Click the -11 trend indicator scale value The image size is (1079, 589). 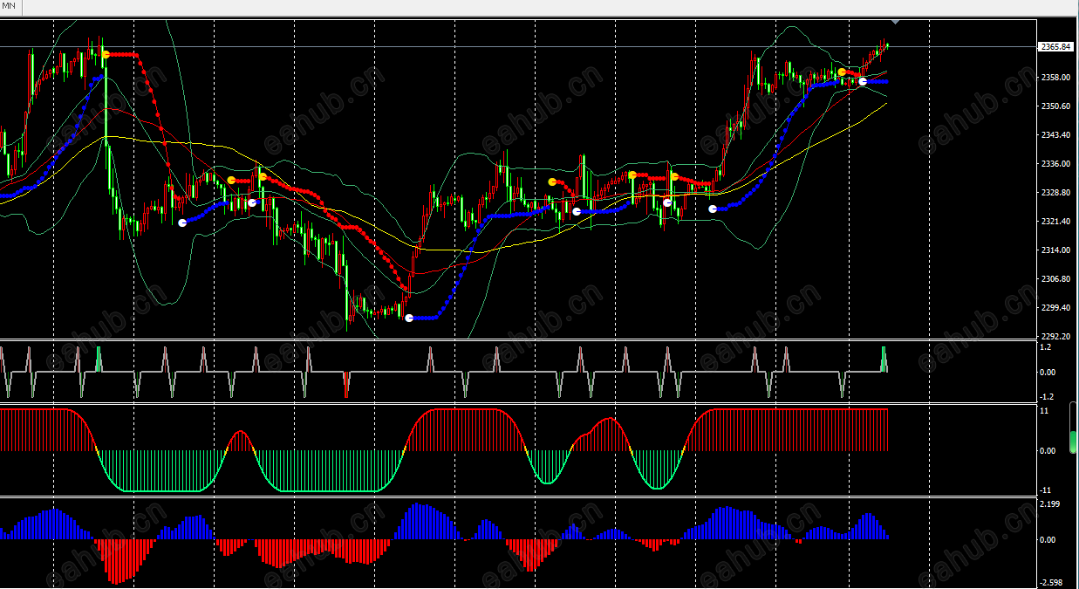(x=1047, y=490)
